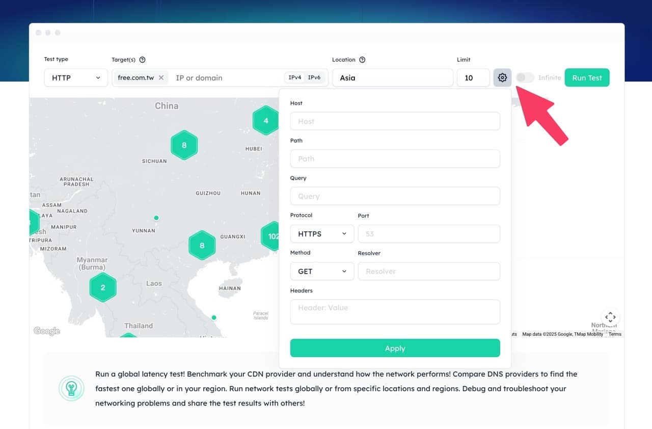Open the settings gear icon
Image resolution: width=652 pixels, height=429 pixels.
click(x=502, y=78)
